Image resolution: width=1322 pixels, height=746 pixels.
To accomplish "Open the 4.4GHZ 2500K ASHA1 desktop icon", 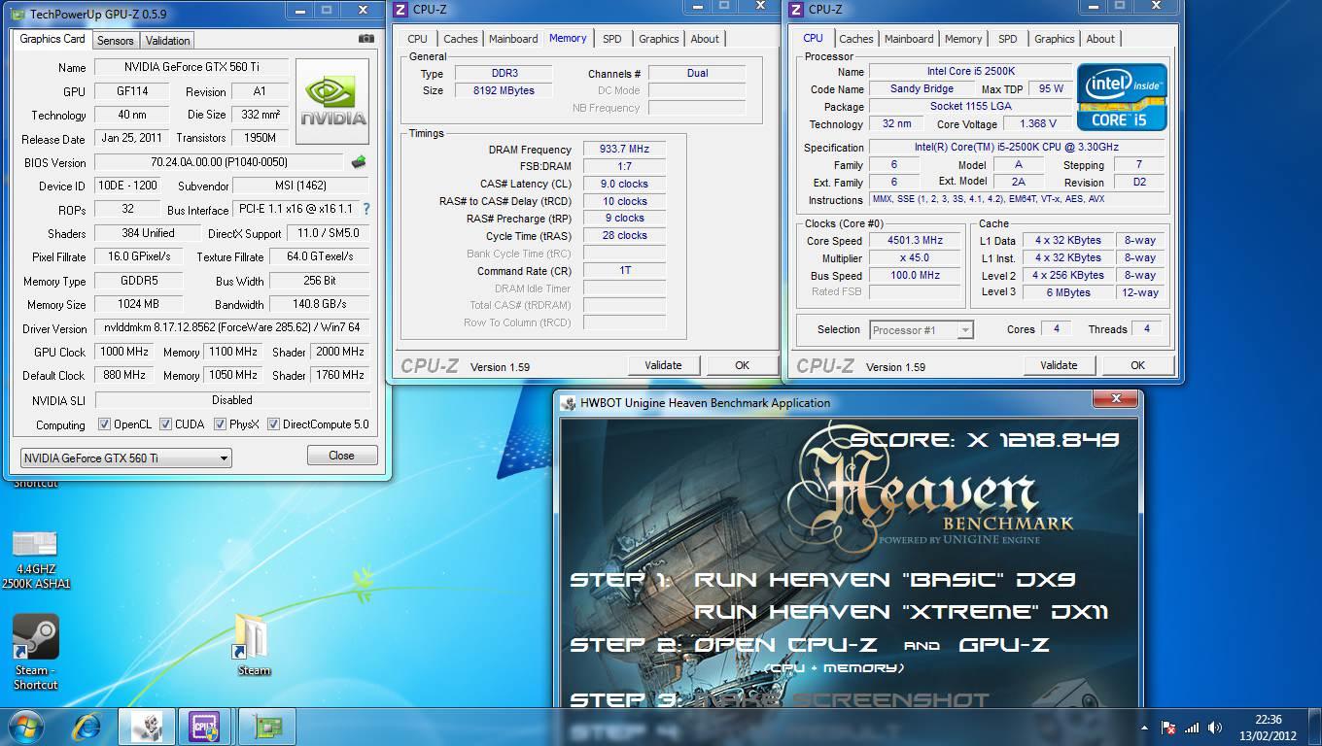I will (x=36, y=559).
